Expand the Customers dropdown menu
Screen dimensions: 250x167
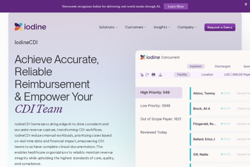(135, 27)
